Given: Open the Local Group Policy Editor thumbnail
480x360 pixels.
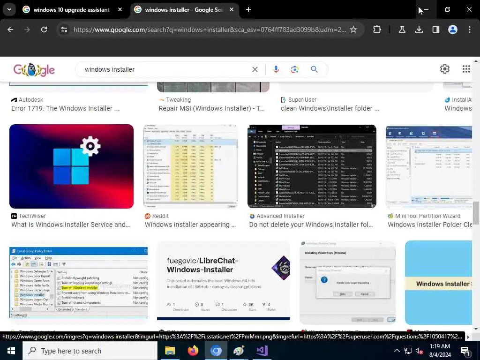Looking at the screenshot, I should click(78, 283).
